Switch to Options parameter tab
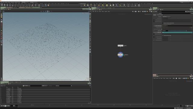The width and height of the screenshot is (193, 109). [155, 15]
